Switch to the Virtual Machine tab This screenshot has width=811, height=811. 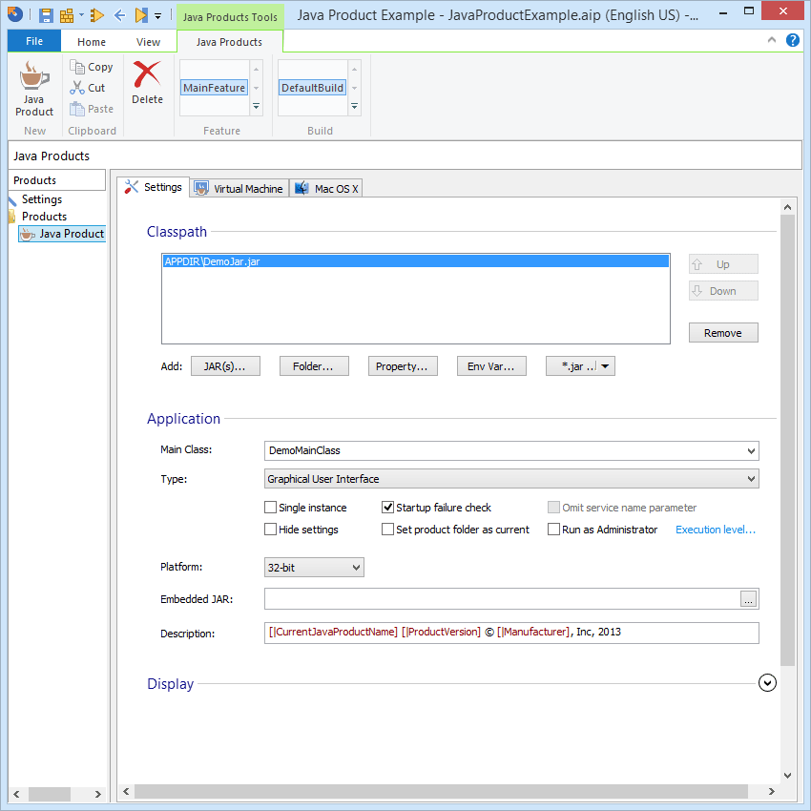click(239, 189)
